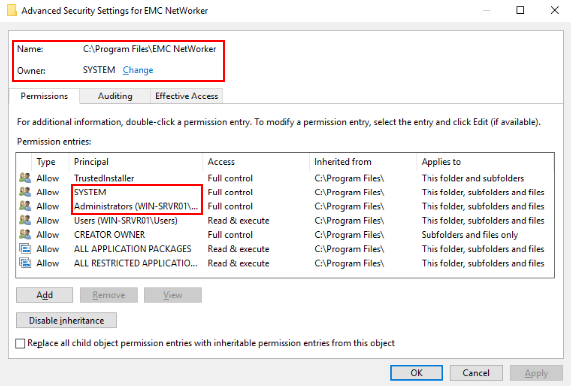Viewport: 571px width, 386px height.
Task: Dismiss the dialog using Cancel
Action: (476, 372)
